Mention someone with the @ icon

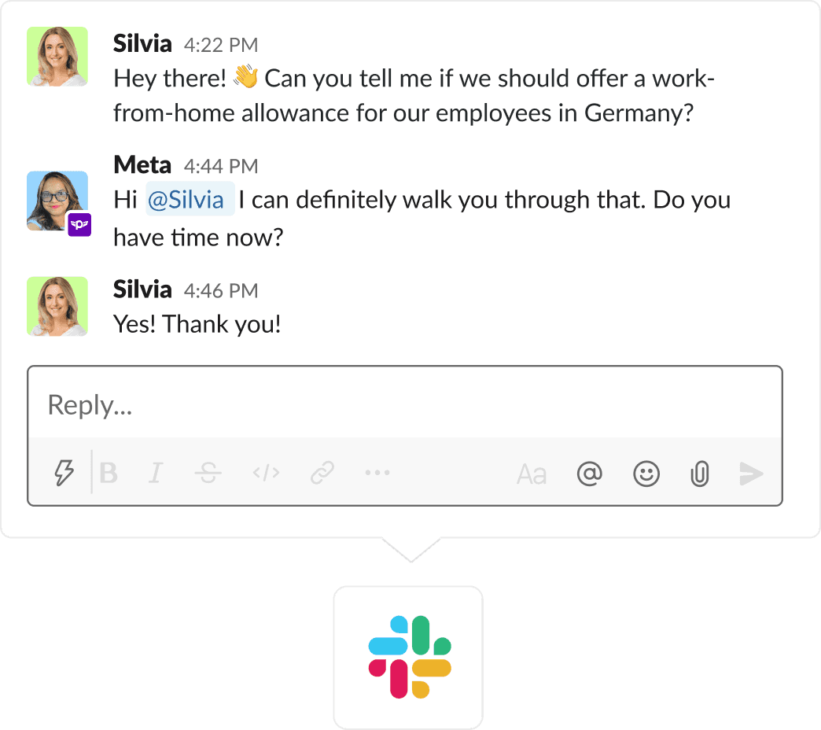(589, 473)
